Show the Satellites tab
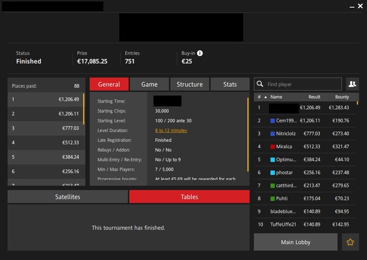 [x=68, y=197]
